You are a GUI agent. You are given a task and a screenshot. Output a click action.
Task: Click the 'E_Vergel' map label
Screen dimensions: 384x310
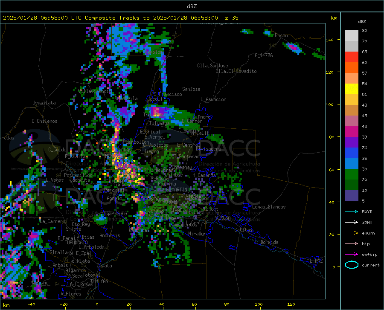155,137
